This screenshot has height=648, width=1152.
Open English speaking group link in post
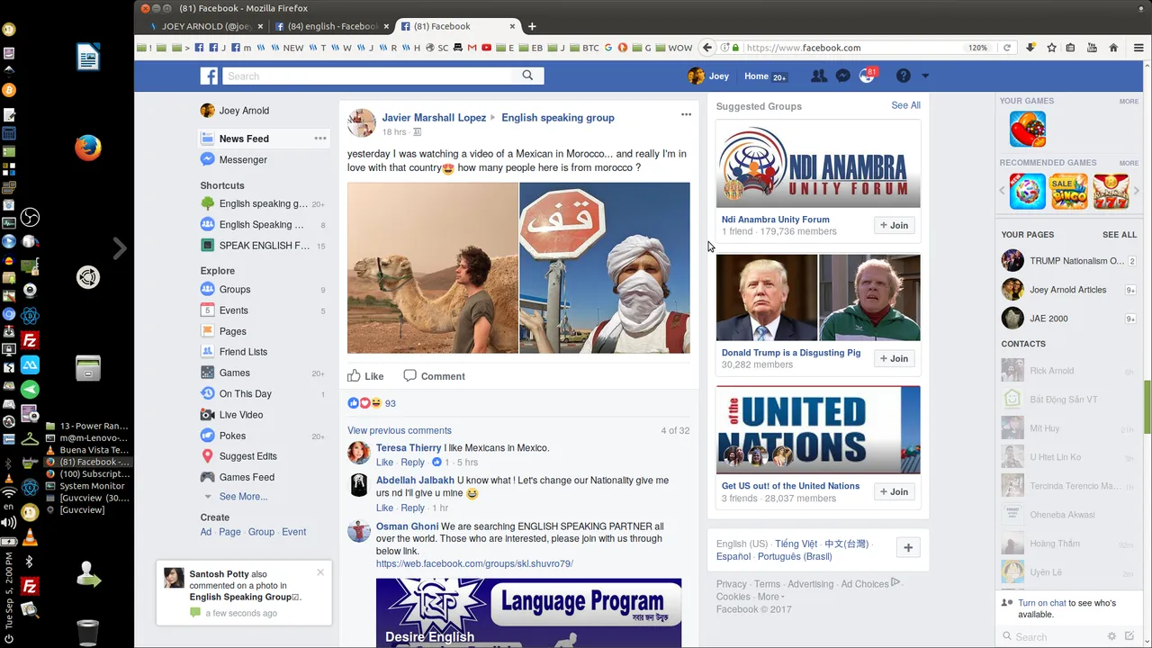click(558, 118)
